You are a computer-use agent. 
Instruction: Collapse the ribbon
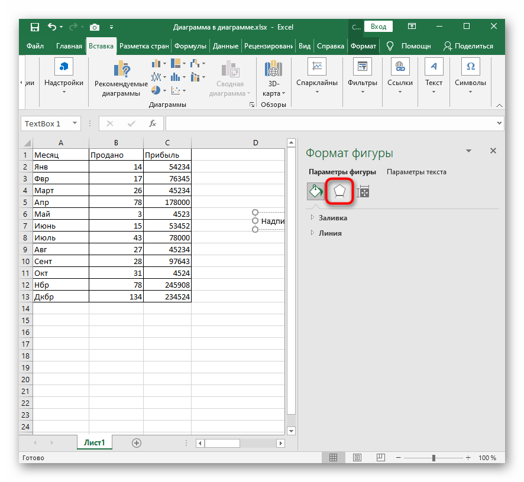coord(500,106)
